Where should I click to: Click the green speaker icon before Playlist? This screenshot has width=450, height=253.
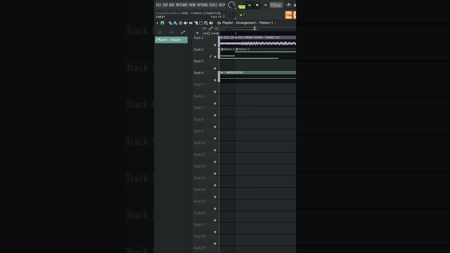[219, 23]
